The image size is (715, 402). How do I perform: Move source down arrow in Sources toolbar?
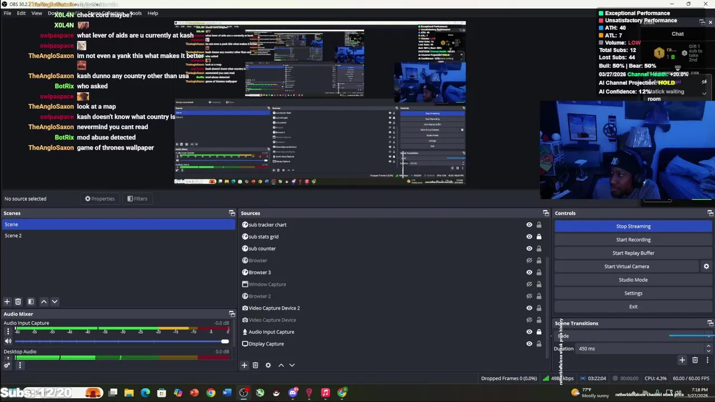pos(292,365)
